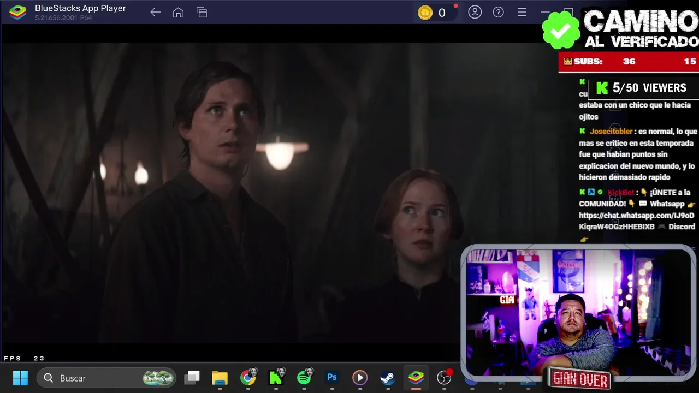
Task: Open File Explorer from taskbar
Action: pos(220,378)
